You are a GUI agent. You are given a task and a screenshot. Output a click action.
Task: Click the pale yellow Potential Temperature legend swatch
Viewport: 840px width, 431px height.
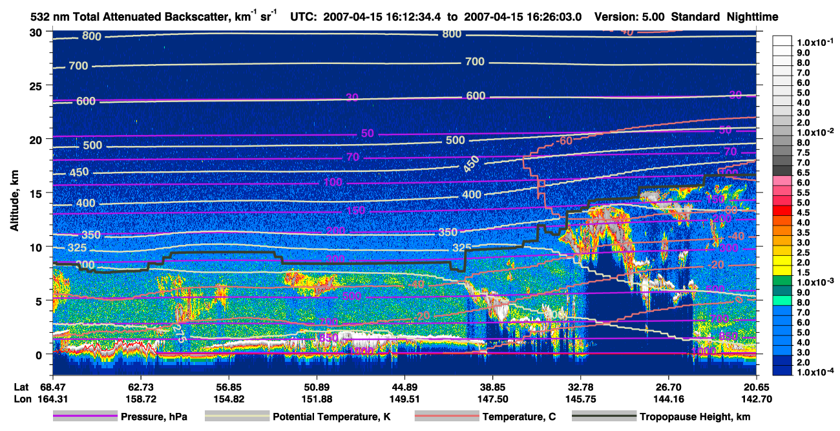click(236, 417)
